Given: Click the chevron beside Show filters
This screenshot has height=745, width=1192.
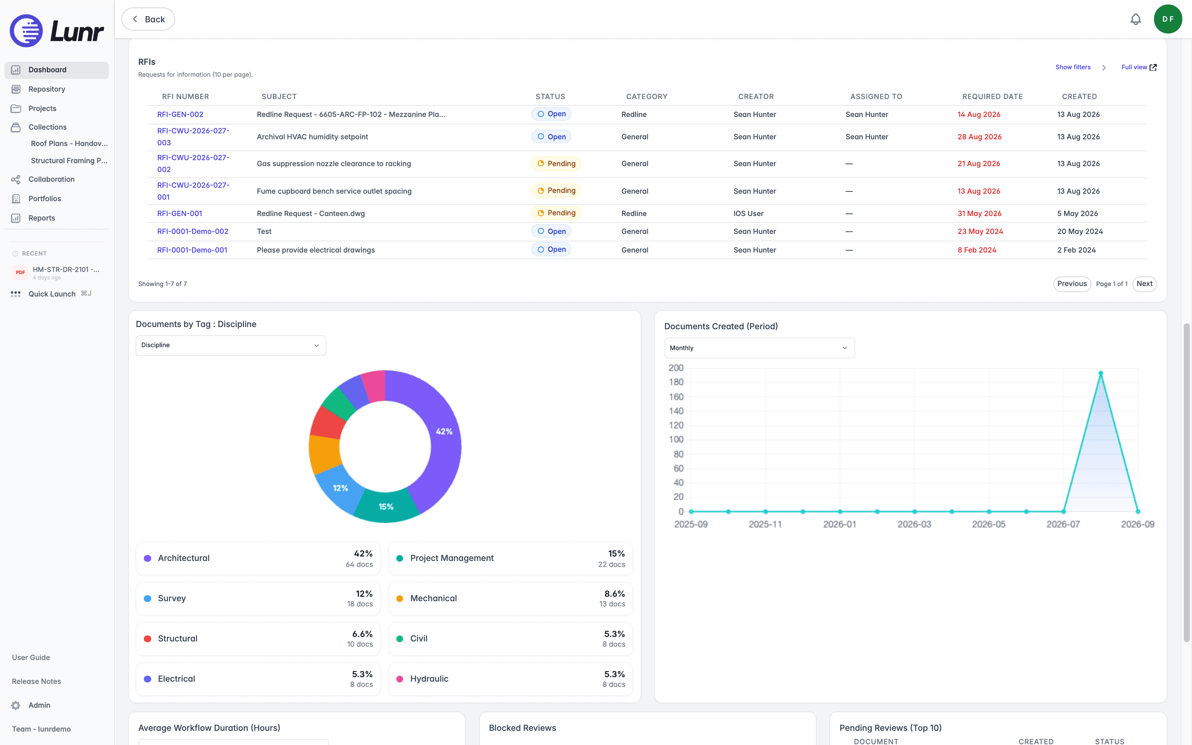Looking at the screenshot, I should tap(1104, 67).
